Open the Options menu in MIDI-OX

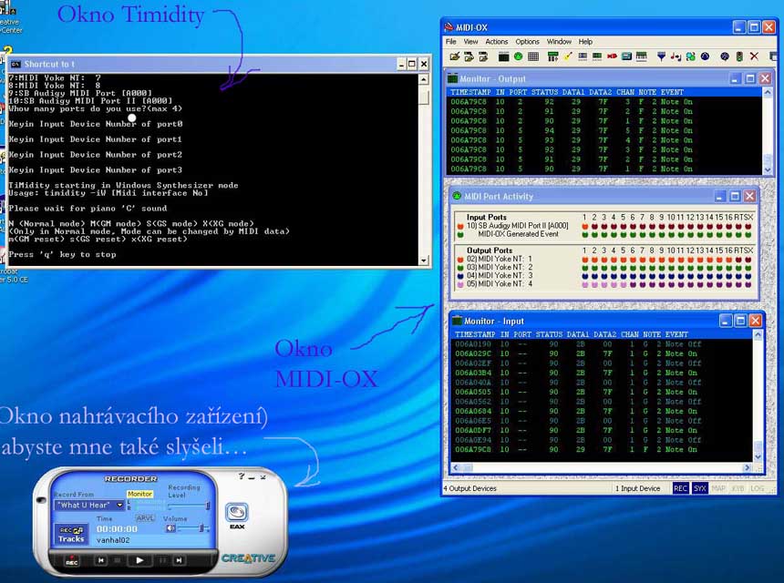click(x=528, y=42)
